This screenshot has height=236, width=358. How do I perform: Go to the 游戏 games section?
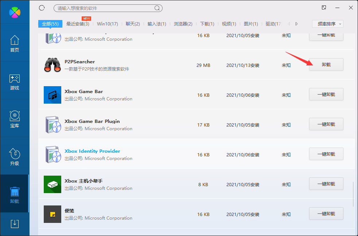coord(15,81)
